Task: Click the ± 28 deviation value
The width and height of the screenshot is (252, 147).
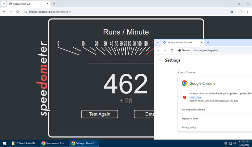Action: point(126,101)
